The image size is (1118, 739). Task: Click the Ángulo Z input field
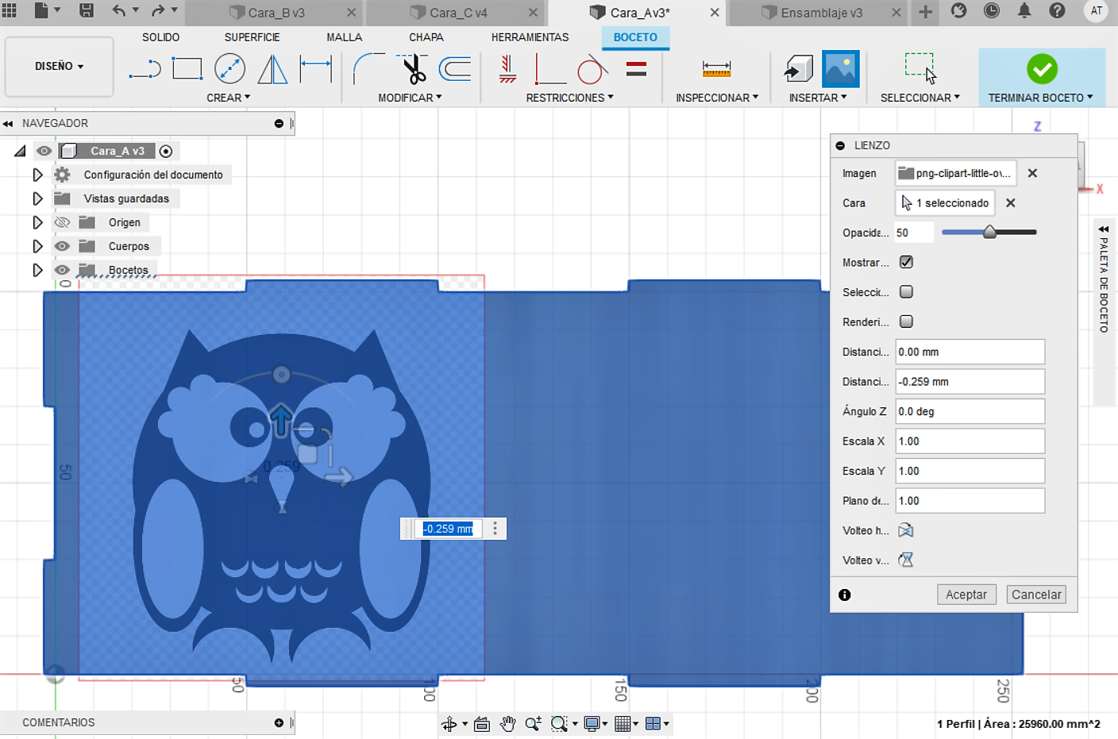970,411
